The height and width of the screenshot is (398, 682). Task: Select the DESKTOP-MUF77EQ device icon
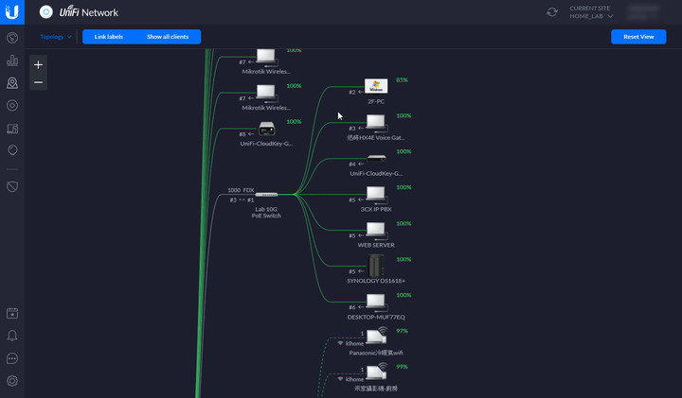[376, 303]
